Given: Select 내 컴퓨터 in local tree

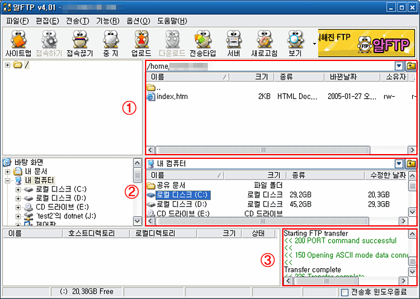Looking at the screenshot, I should [x=40, y=180].
